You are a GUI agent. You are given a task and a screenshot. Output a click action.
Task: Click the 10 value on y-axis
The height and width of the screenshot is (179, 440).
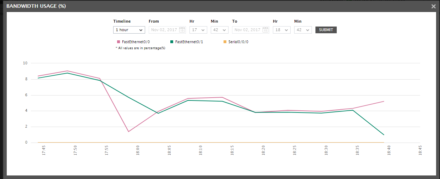(25, 63)
